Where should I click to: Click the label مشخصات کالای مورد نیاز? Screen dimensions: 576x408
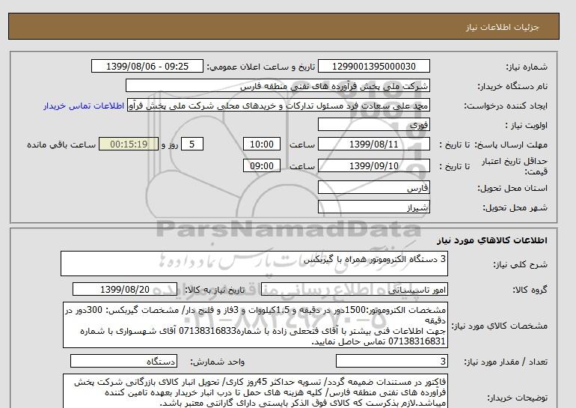pos(499,326)
